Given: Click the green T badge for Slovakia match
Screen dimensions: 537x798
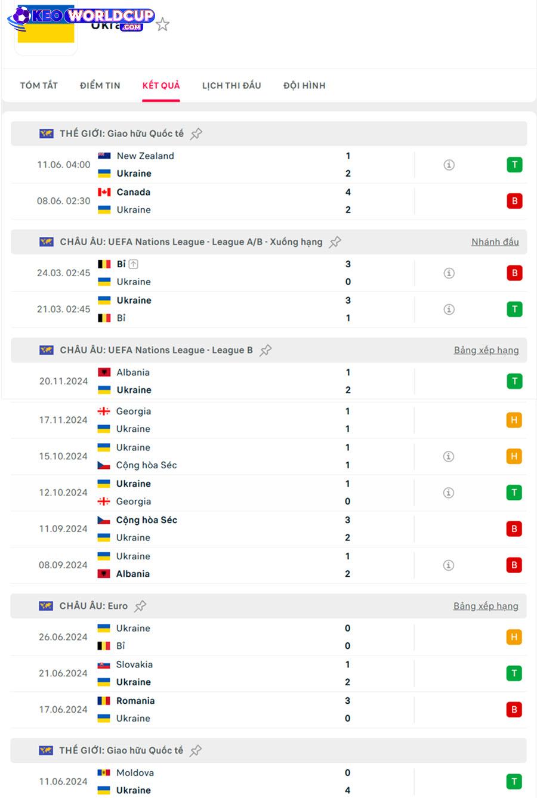Looking at the screenshot, I should tap(514, 673).
